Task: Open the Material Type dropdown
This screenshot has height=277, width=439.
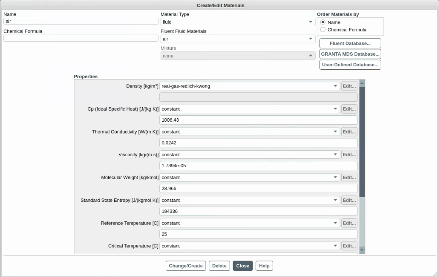Action: click(238, 22)
